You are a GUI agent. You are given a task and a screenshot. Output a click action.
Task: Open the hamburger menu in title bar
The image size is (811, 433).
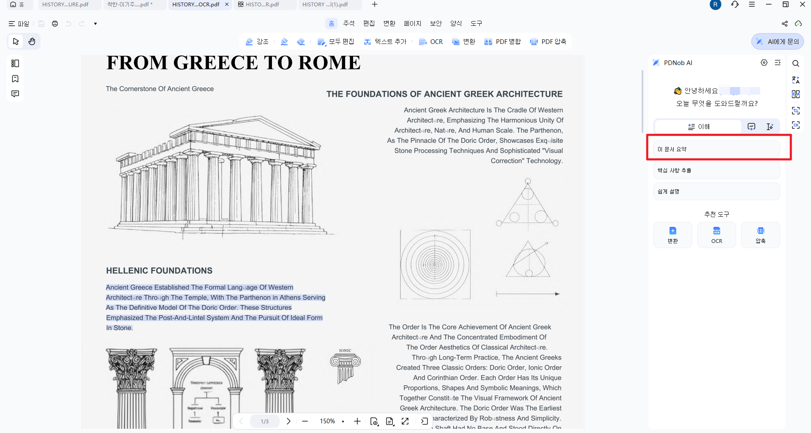coord(752,5)
